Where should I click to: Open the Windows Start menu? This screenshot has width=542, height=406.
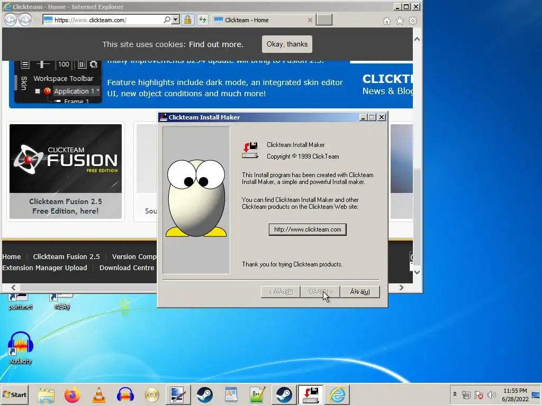15,394
